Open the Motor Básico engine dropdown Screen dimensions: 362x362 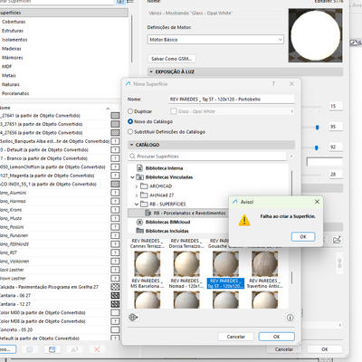pos(215,40)
